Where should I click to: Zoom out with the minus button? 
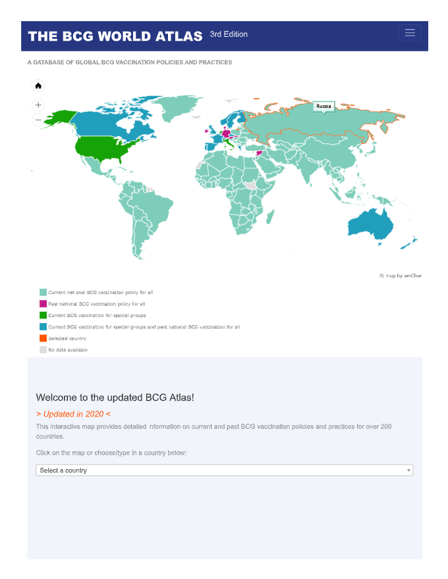(x=38, y=120)
